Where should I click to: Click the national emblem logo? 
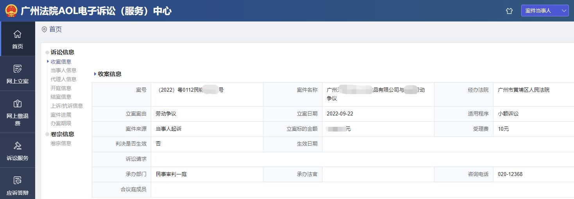point(11,11)
